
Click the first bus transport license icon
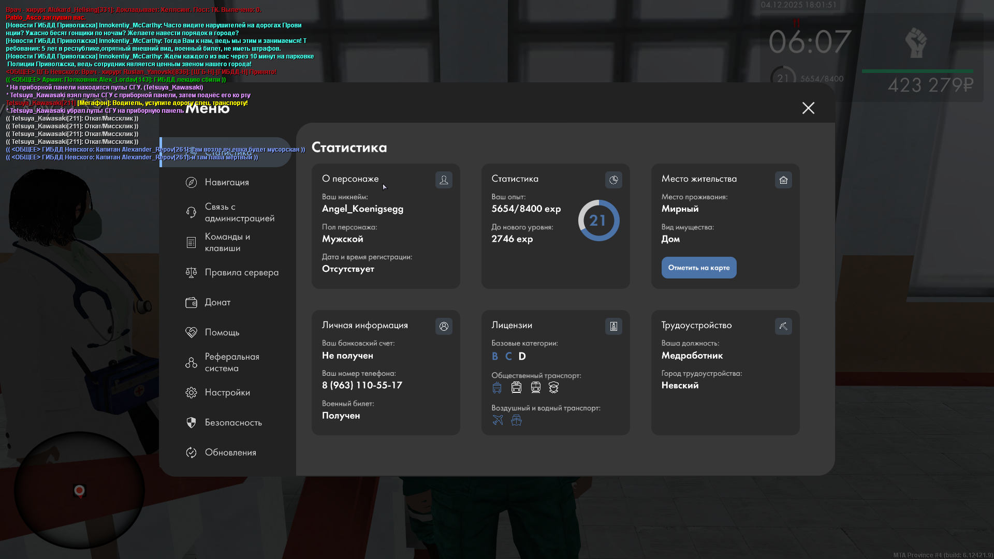(x=497, y=388)
